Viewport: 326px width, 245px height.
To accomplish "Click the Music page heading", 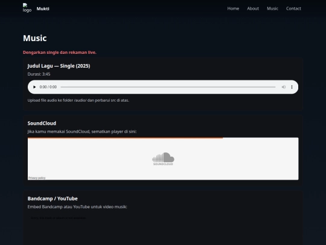I will click(x=35, y=38).
